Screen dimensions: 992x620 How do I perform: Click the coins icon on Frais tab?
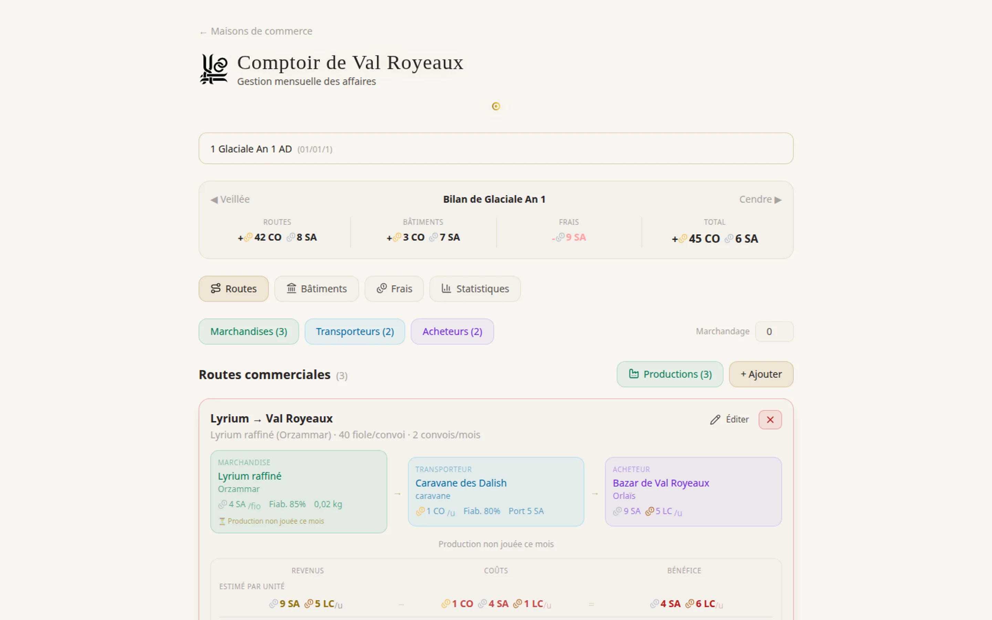point(381,288)
